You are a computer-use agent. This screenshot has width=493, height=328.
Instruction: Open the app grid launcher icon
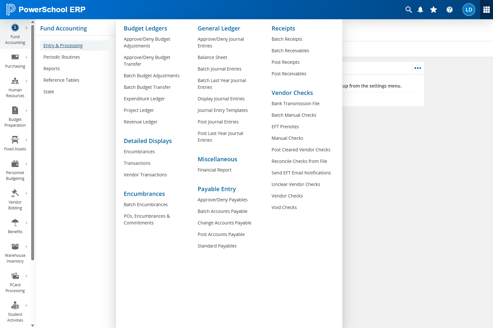(487, 10)
